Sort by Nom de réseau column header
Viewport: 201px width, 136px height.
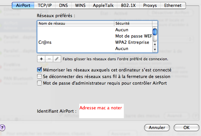point(76,24)
